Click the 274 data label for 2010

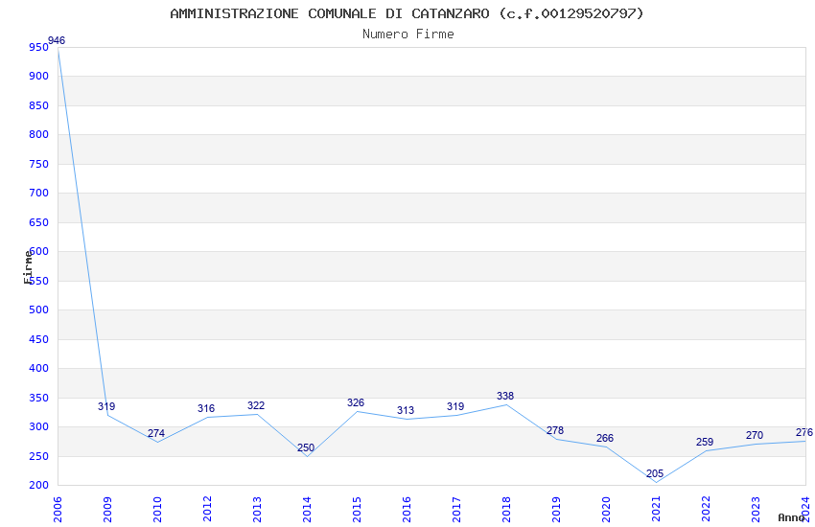tap(156, 433)
